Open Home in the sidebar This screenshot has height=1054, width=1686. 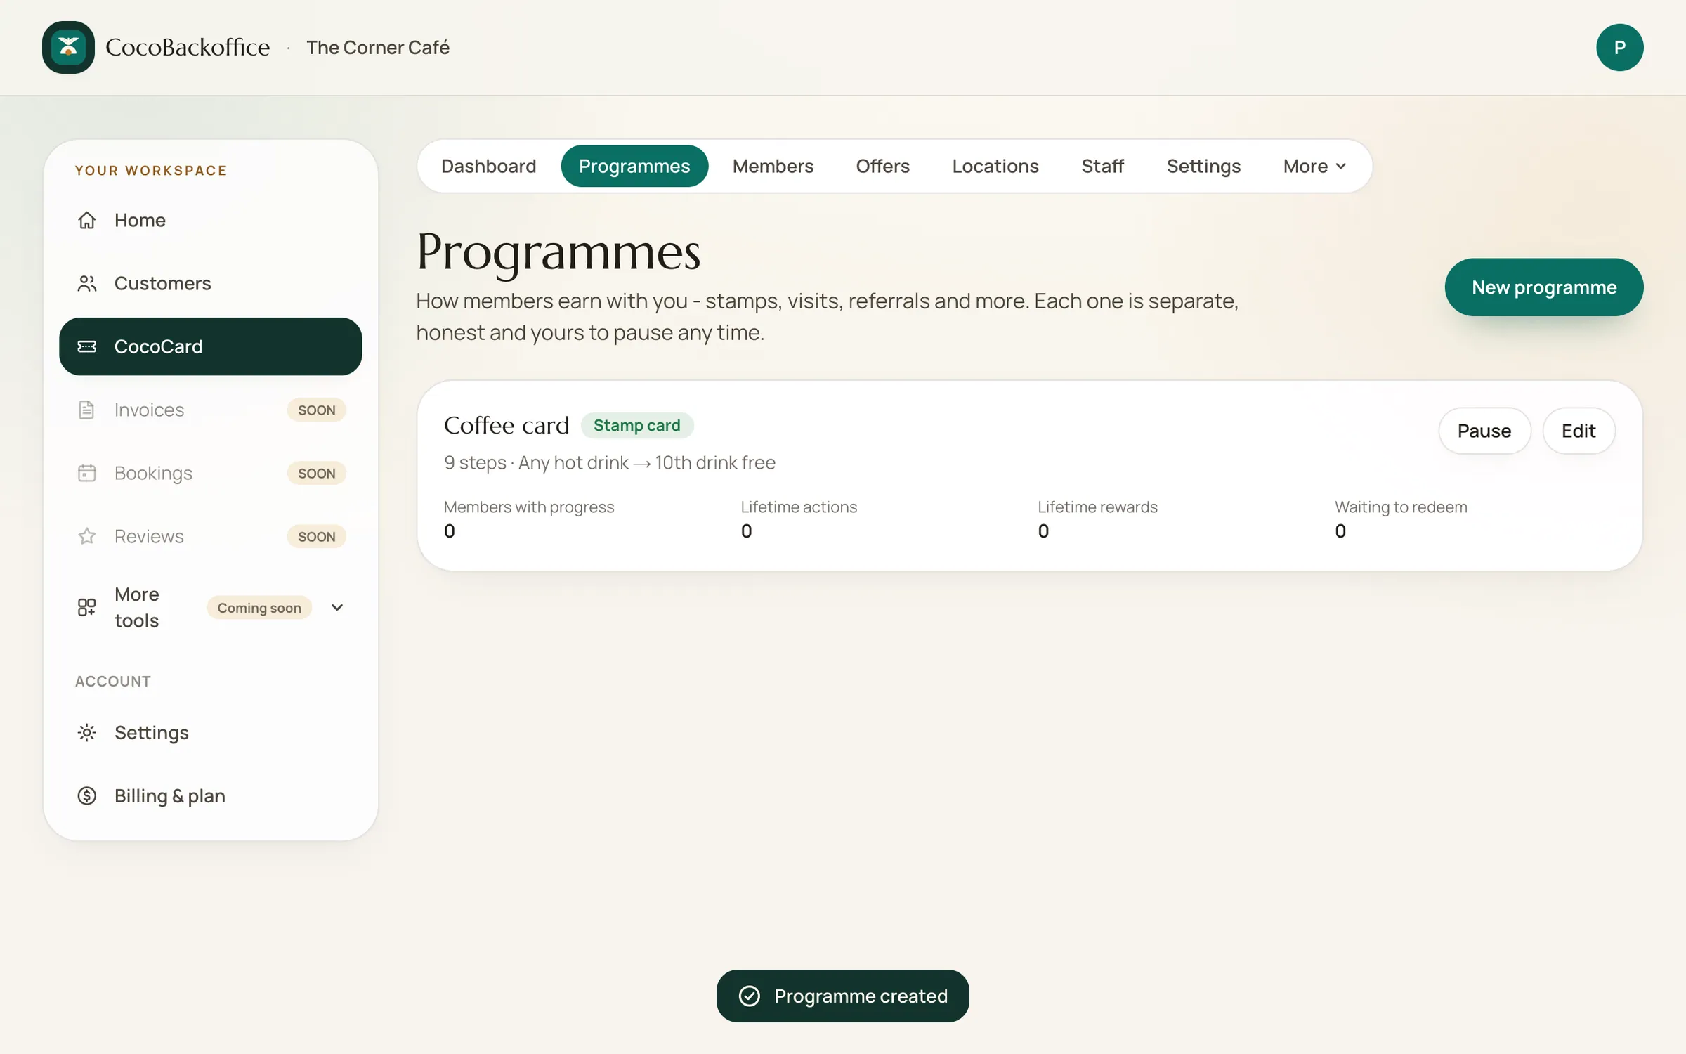pyautogui.click(x=211, y=220)
